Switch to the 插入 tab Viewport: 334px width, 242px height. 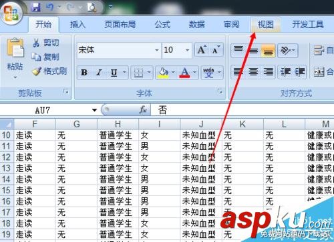pos(77,24)
